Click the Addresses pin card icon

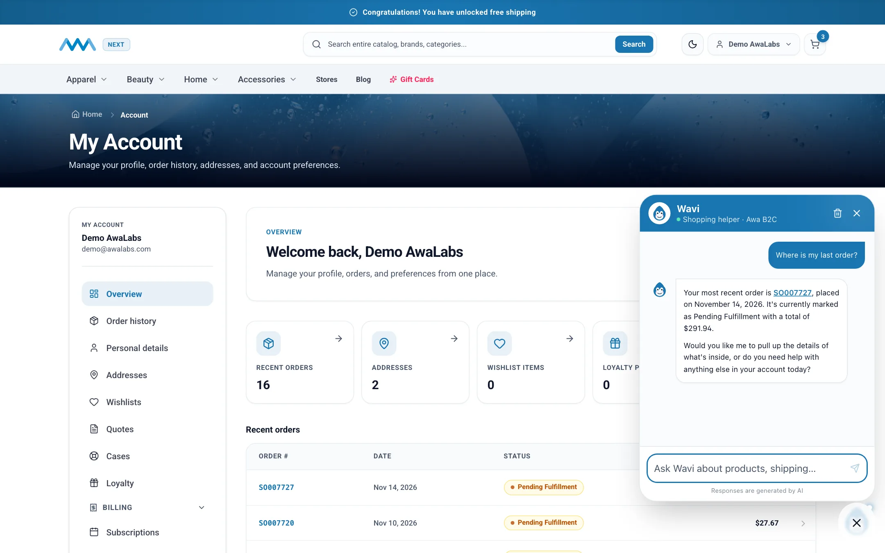pyautogui.click(x=384, y=343)
